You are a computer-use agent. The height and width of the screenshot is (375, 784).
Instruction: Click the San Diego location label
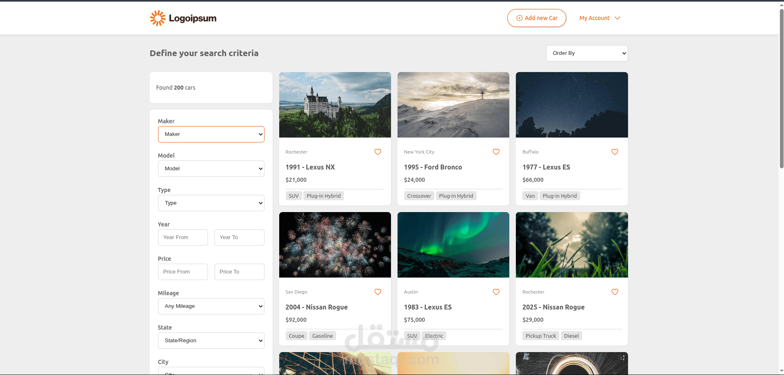click(296, 292)
